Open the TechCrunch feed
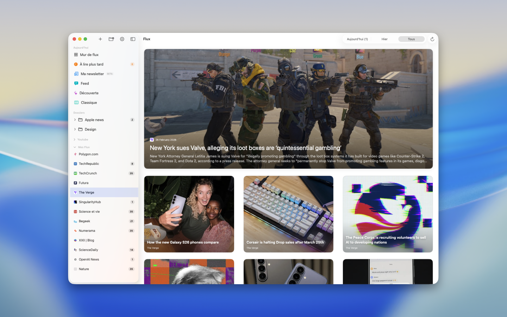The image size is (507, 317). click(88, 173)
